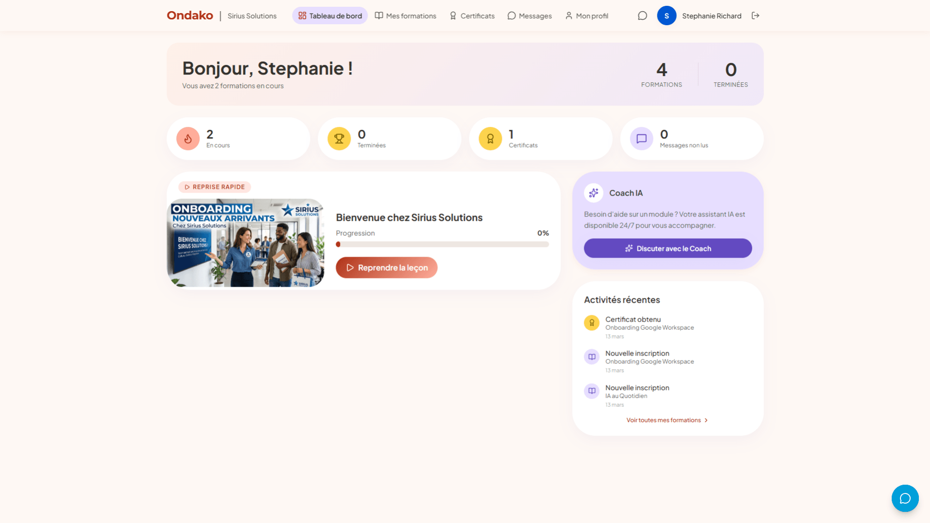Open the floating chat widget button
Image resolution: width=930 pixels, height=523 pixels.
click(905, 498)
